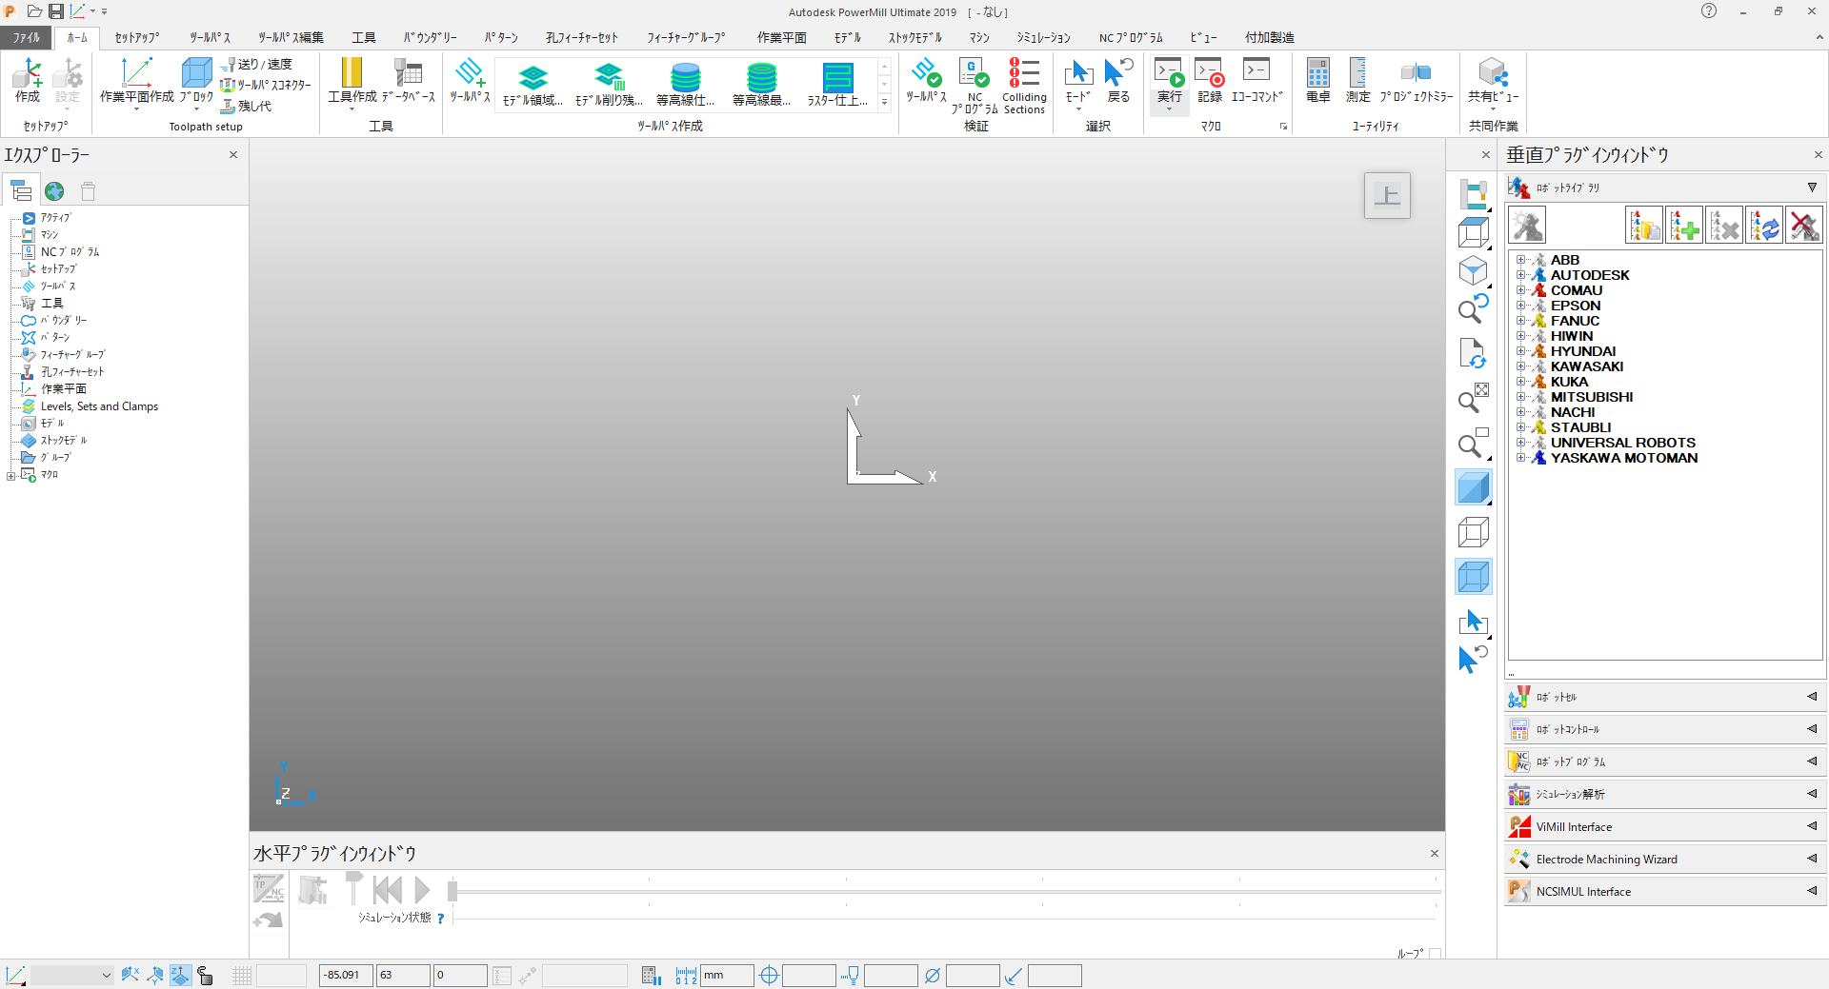
Task: Click the units field showing mm
Action: point(727,975)
